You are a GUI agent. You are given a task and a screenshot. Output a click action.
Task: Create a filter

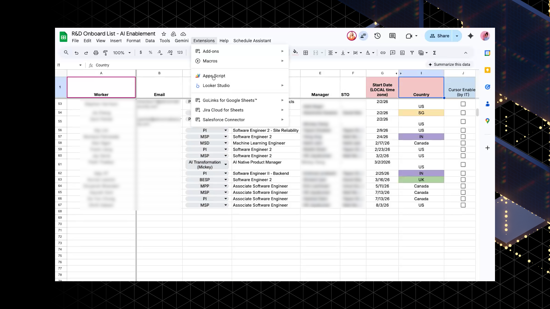[x=412, y=53]
